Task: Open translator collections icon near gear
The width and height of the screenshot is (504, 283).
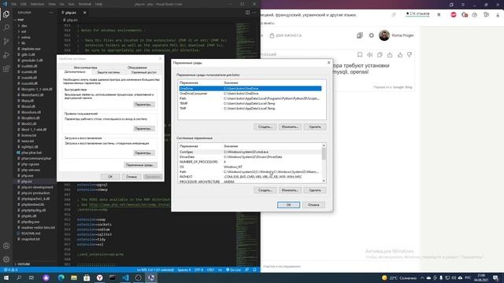Action: tap(360, 35)
